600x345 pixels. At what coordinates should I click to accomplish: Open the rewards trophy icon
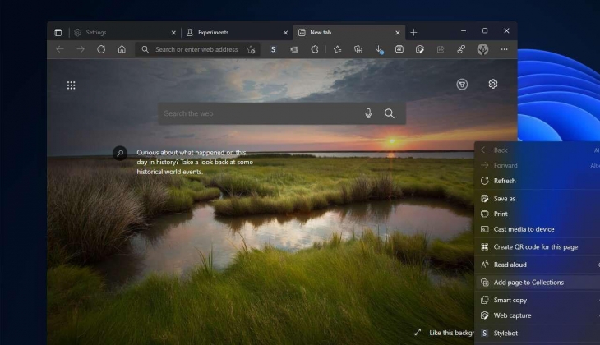point(462,84)
